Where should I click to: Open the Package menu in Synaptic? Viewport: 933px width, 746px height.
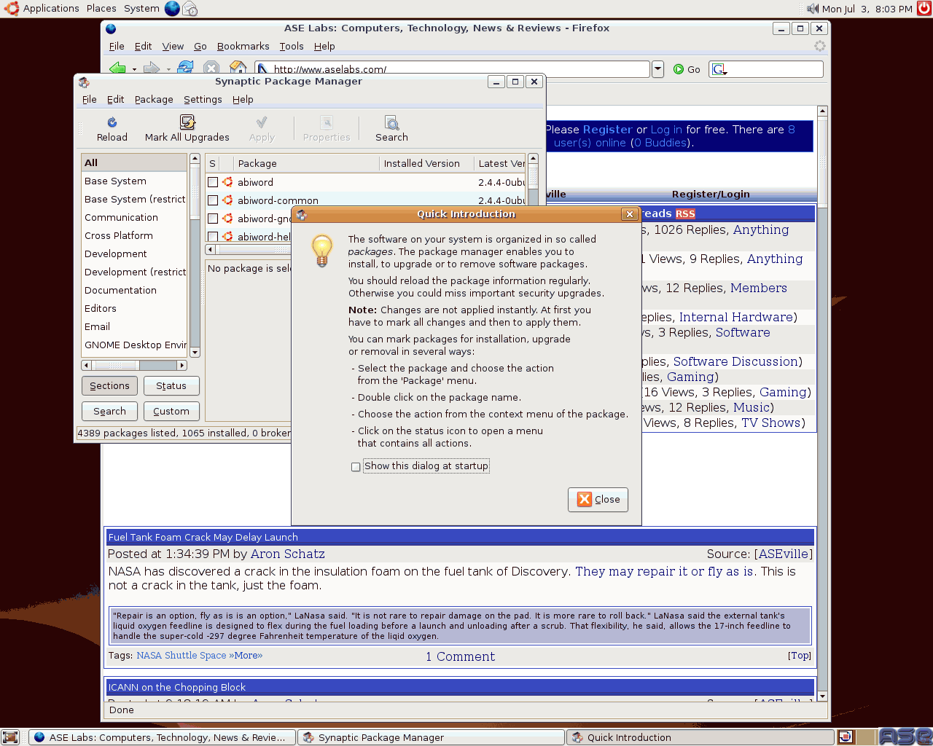click(x=154, y=100)
